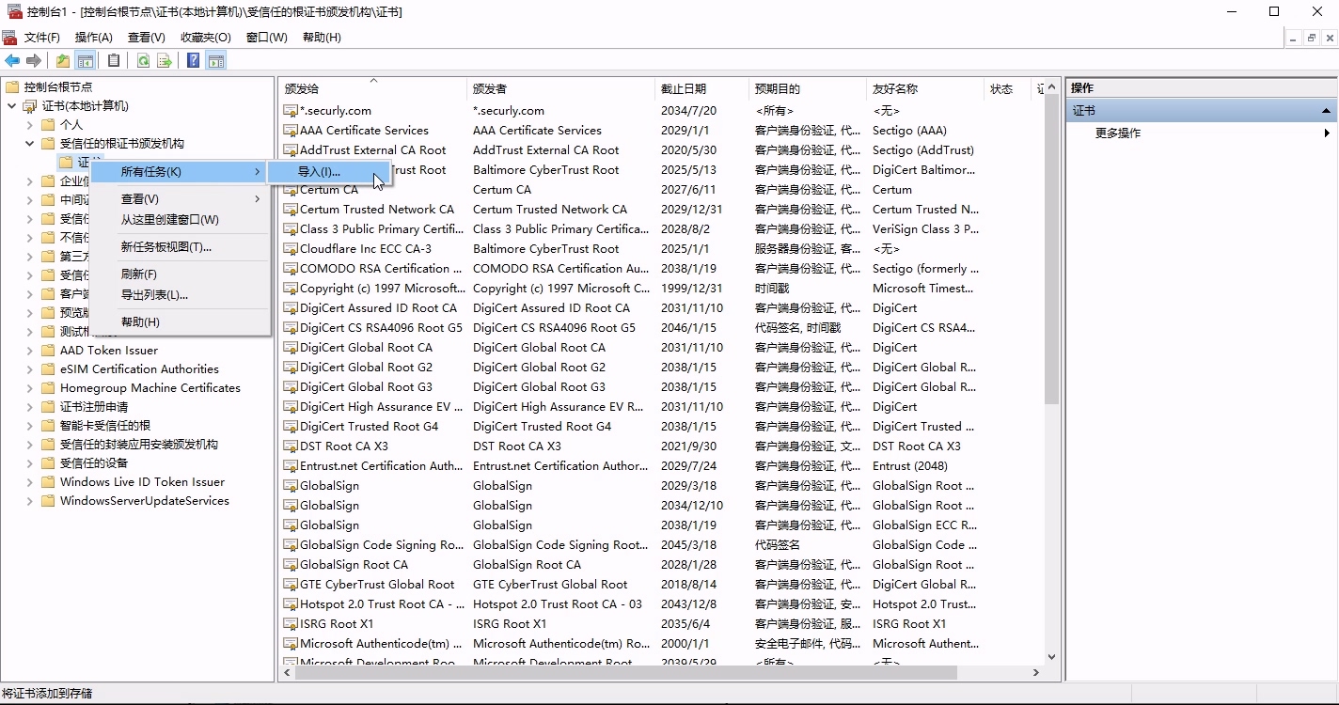This screenshot has width=1339, height=705.
Task: Collapse the 受信任的根证书颁发机构 node
Action: (x=29, y=143)
